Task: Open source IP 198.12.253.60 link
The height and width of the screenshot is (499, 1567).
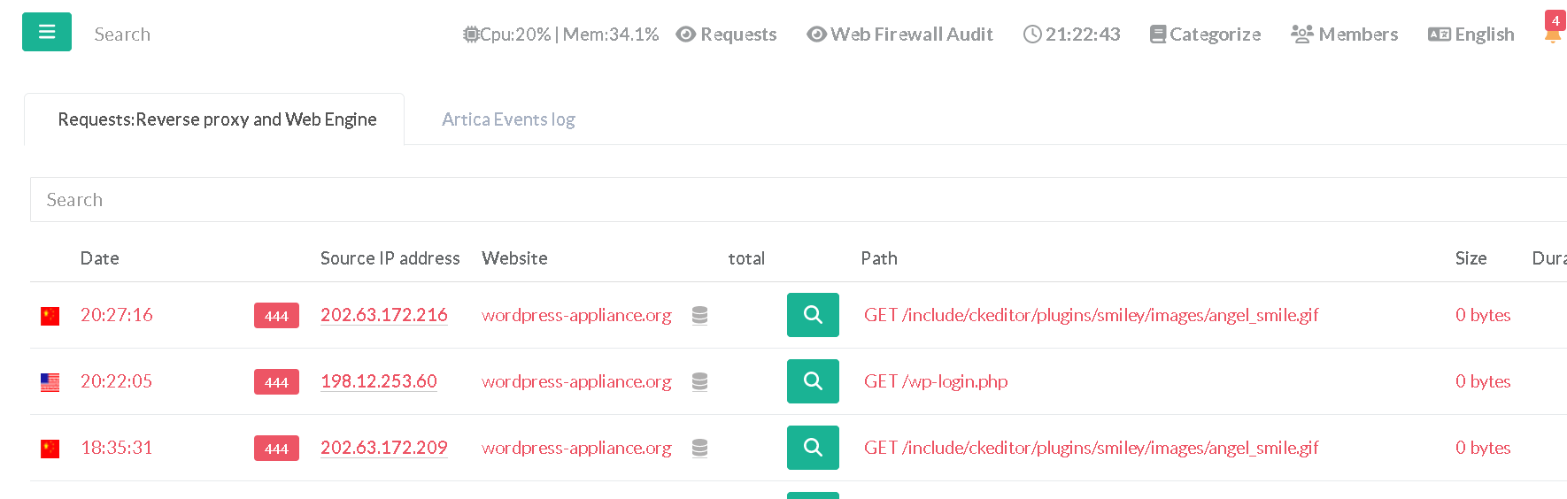Action: pos(378,381)
